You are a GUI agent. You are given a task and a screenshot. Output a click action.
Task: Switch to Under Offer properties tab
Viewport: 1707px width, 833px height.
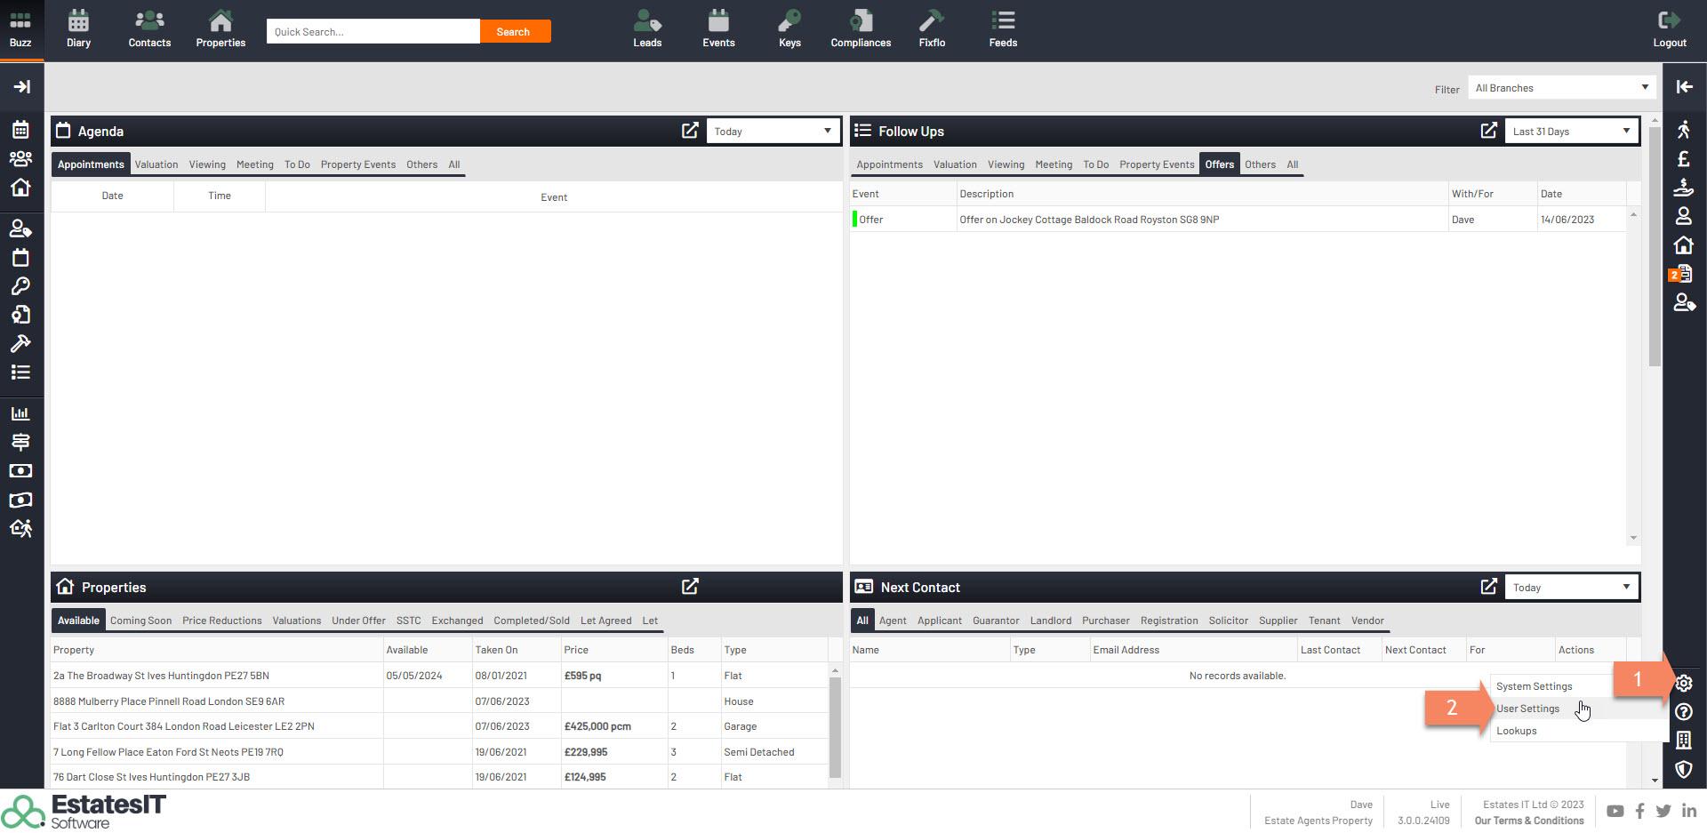358,621
